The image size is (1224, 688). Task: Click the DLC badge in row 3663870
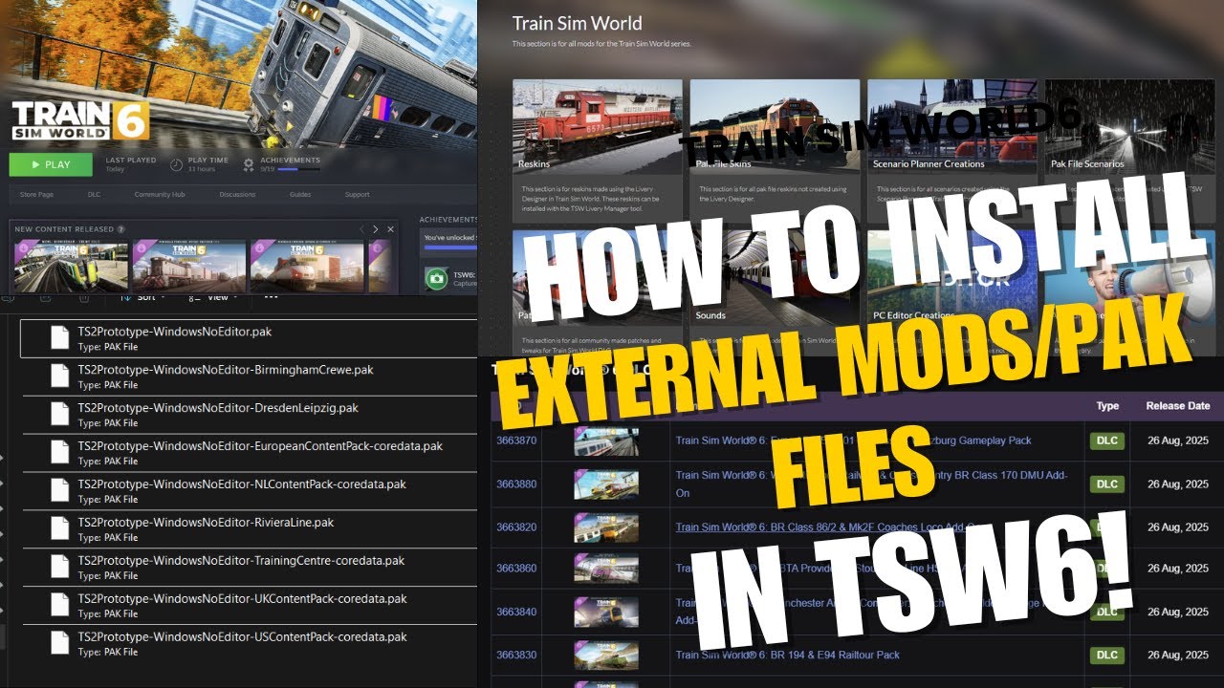pos(1106,441)
